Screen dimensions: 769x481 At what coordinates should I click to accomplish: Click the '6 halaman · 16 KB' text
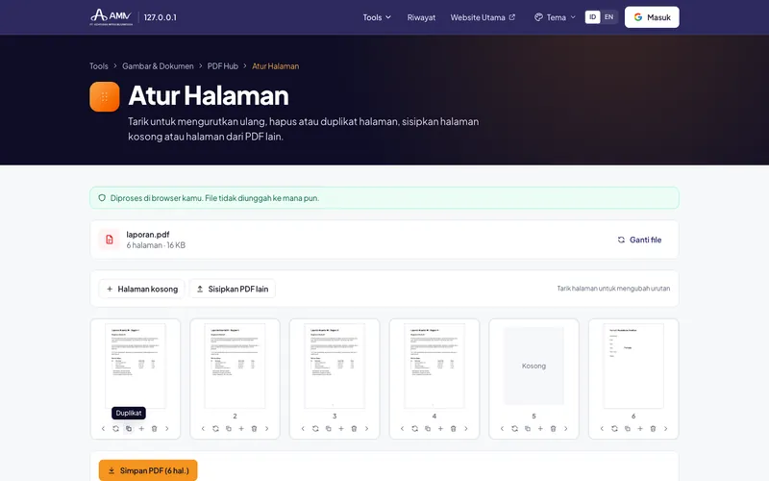coord(156,245)
